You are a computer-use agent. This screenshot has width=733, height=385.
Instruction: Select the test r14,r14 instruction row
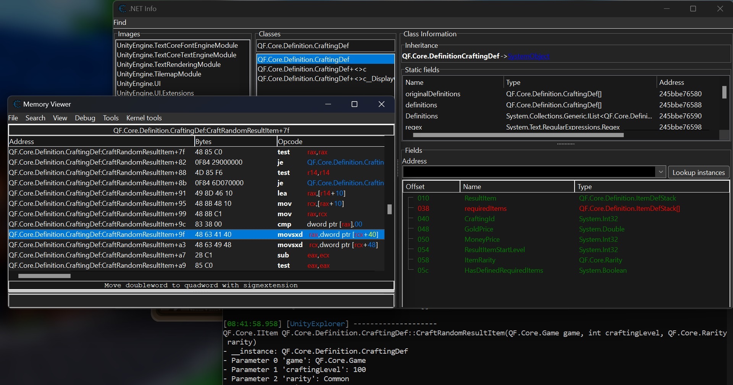click(x=196, y=173)
